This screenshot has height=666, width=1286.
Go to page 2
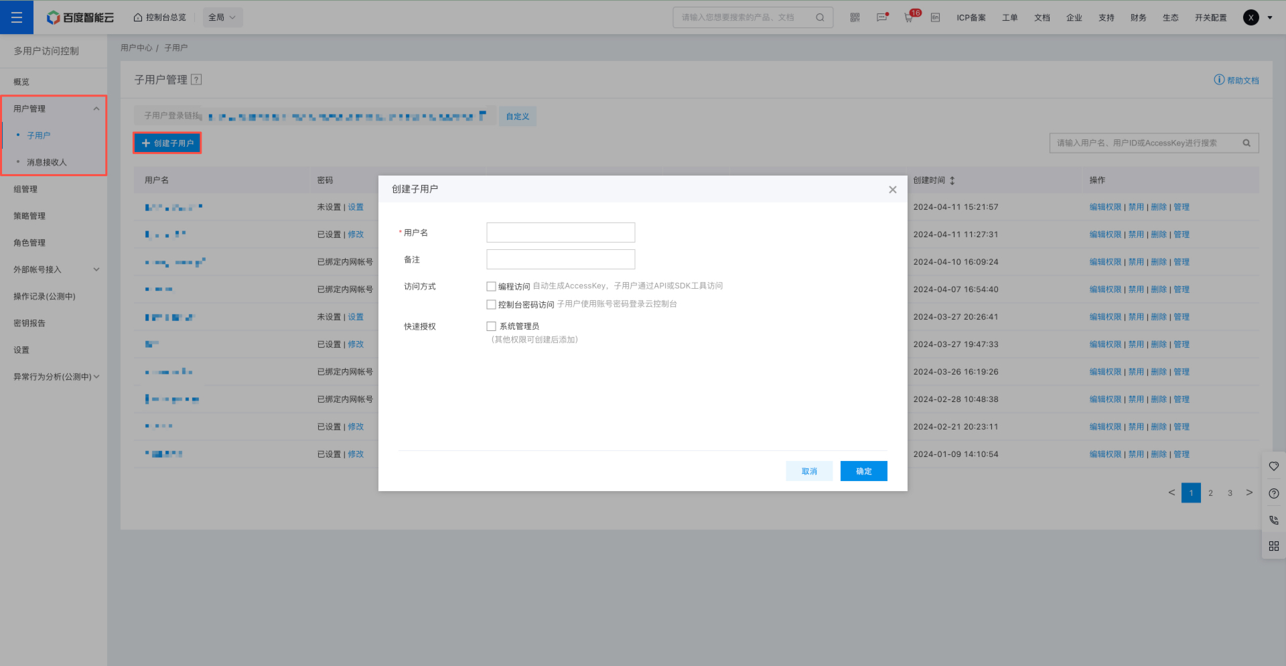pyautogui.click(x=1210, y=493)
